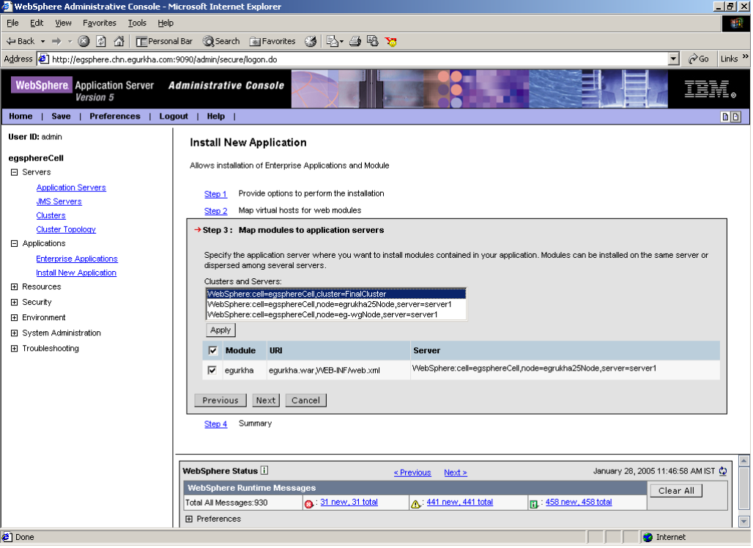Click the Internet zone globe icon in status bar
The width and height of the screenshot is (753, 548).
[x=648, y=537]
